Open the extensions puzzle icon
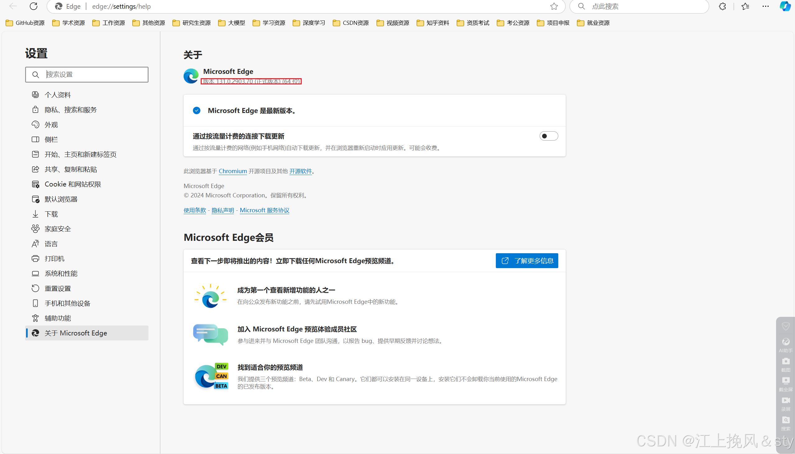795x454 pixels. tap(722, 6)
